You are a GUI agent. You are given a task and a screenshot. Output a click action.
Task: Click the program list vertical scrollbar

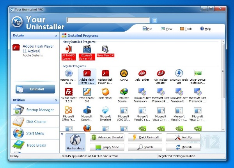pyautogui.click(x=223, y=86)
